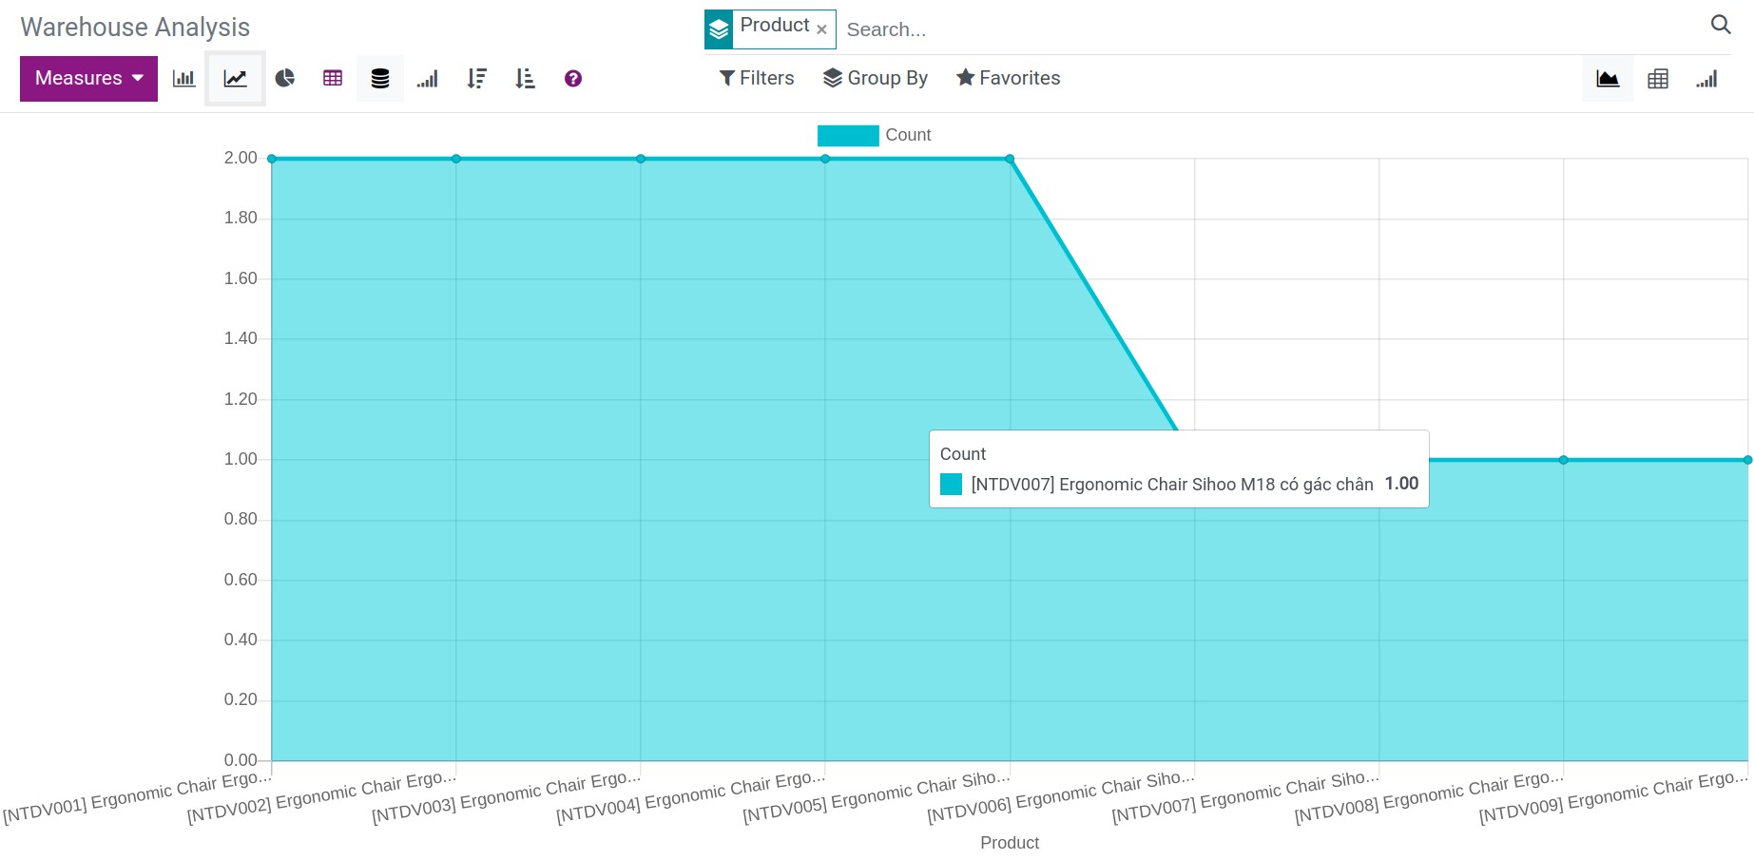
Task: Open the Filters menu
Action: (x=756, y=78)
